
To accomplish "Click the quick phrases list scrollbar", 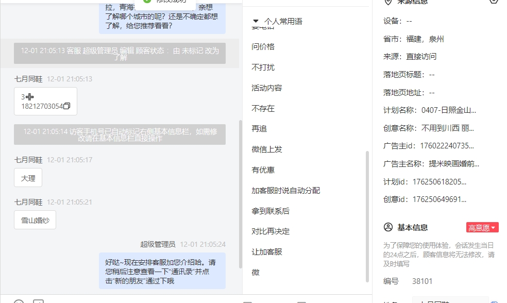I will pos(367,216).
